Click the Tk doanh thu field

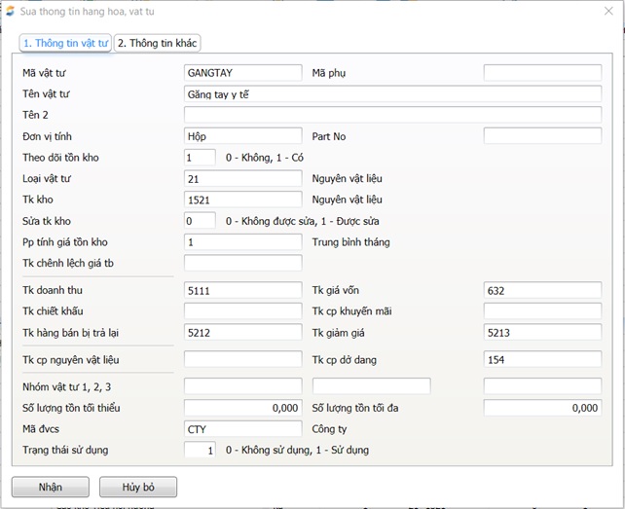(x=242, y=290)
